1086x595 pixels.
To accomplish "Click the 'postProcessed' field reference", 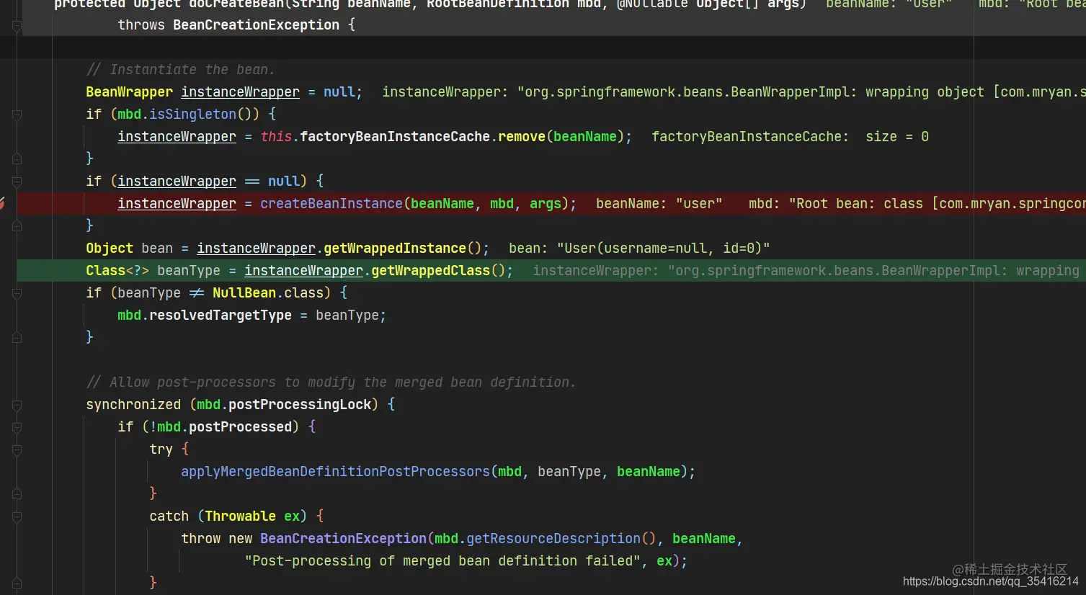I will coord(240,427).
